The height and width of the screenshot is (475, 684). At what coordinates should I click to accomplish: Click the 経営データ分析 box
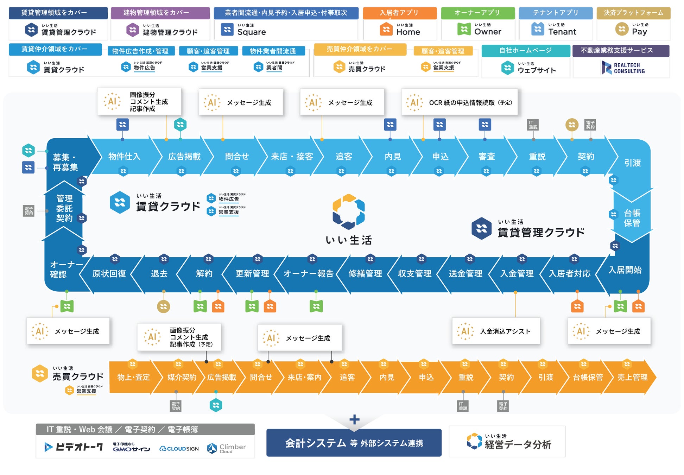(507, 442)
